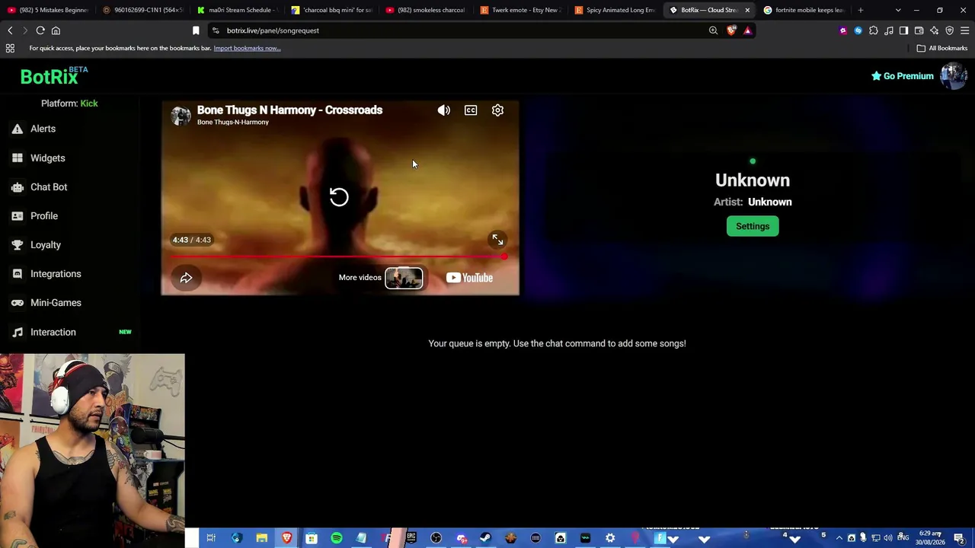Open Integrations in the sidebar
The height and width of the screenshot is (548, 975).
[x=56, y=273]
